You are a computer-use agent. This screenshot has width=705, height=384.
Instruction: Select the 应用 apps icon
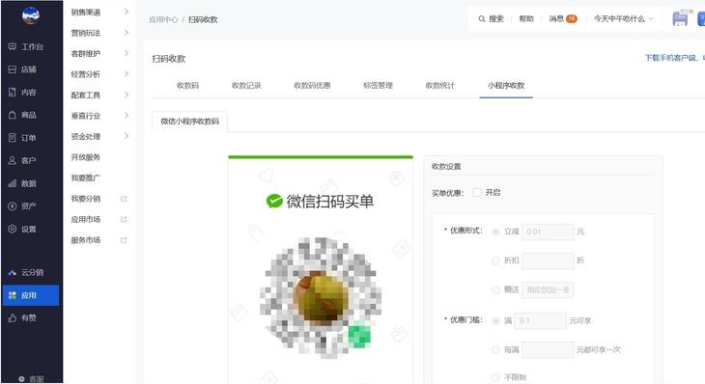click(x=13, y=295)
